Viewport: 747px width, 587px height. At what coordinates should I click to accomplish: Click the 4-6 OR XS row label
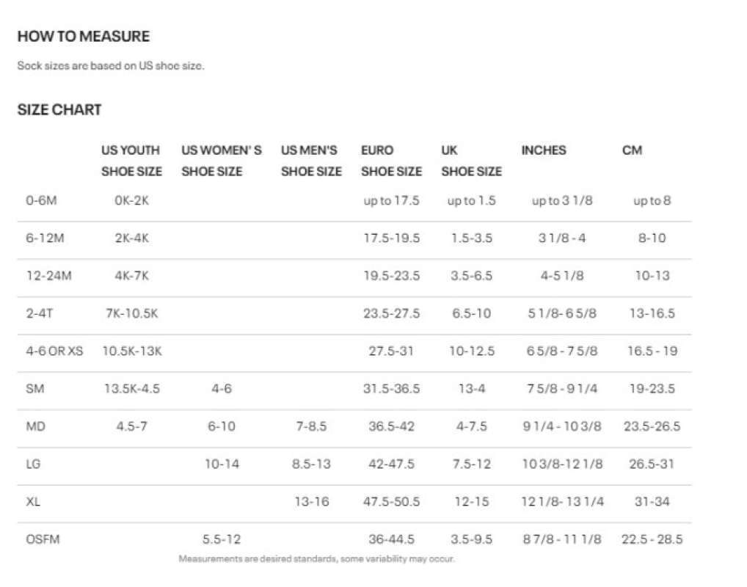(x=55, y=351)
